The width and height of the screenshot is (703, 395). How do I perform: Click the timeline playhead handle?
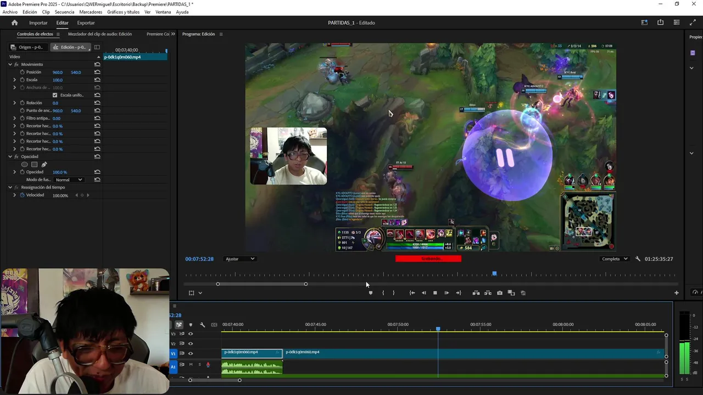tap(438, 329)
